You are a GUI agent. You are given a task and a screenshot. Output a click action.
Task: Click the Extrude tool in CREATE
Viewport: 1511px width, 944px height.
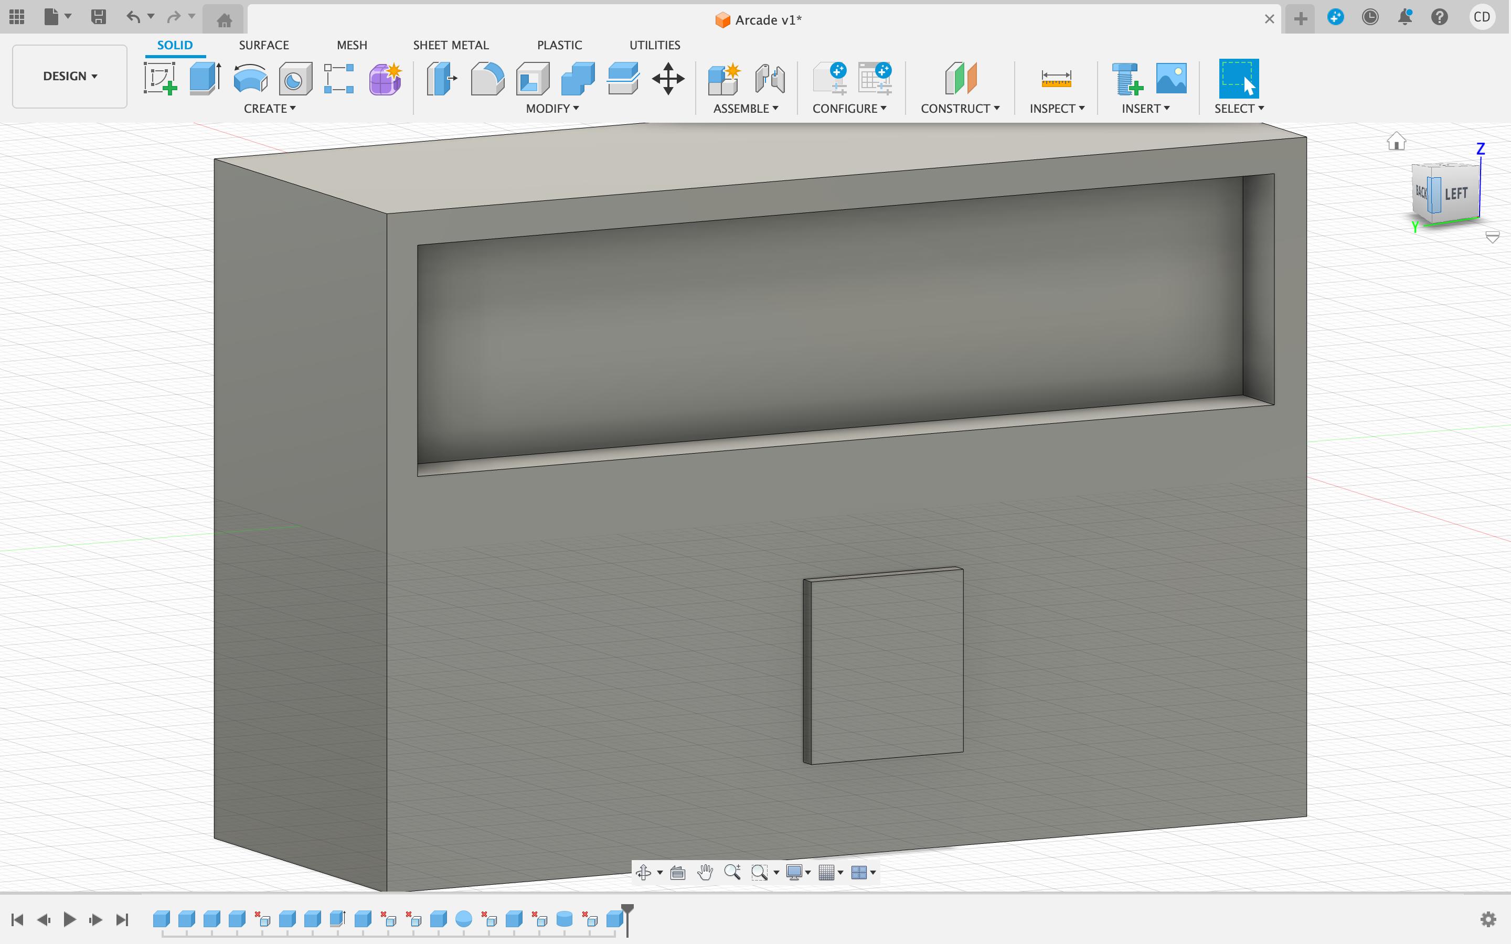point(207,78)
